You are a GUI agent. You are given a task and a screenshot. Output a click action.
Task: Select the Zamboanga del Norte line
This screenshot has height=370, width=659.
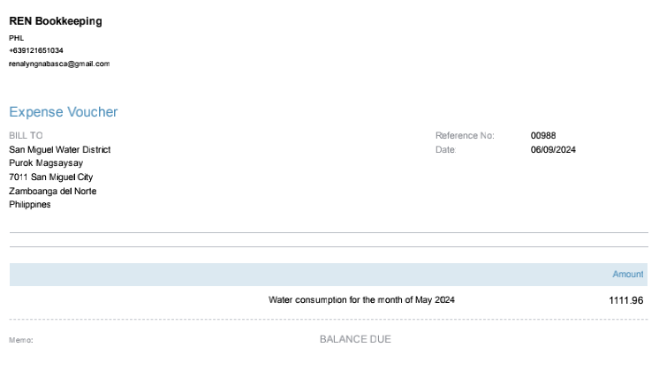click(52, 191)
